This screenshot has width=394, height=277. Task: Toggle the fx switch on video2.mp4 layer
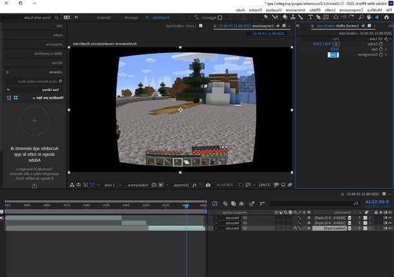[x=296, y=228]
